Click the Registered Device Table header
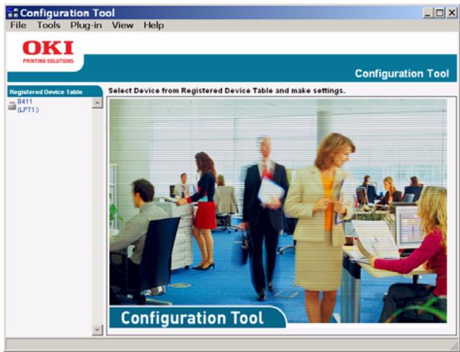Screen dimensions: 460x352 click(x=45, y=92)
